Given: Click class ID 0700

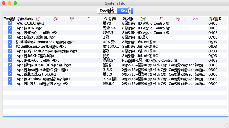Looking at the screenshot, I should 213,37.
